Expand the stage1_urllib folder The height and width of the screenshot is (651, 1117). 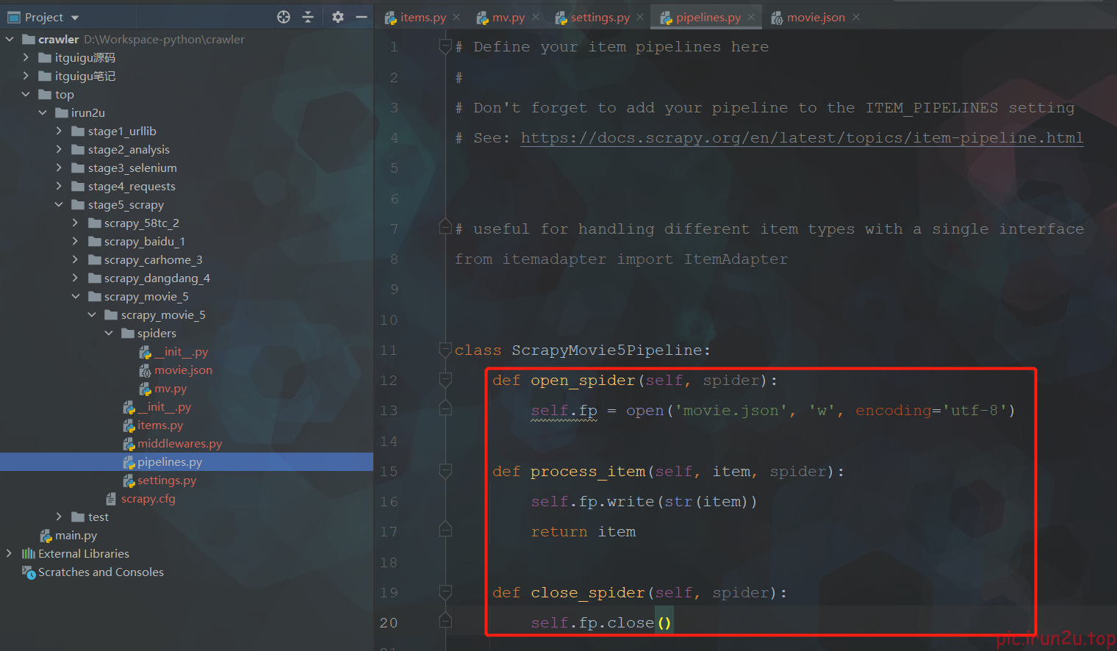click(59, 131)
